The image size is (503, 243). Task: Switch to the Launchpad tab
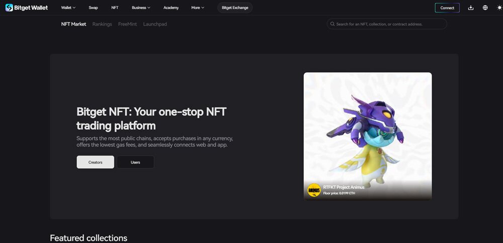[155, 24]
